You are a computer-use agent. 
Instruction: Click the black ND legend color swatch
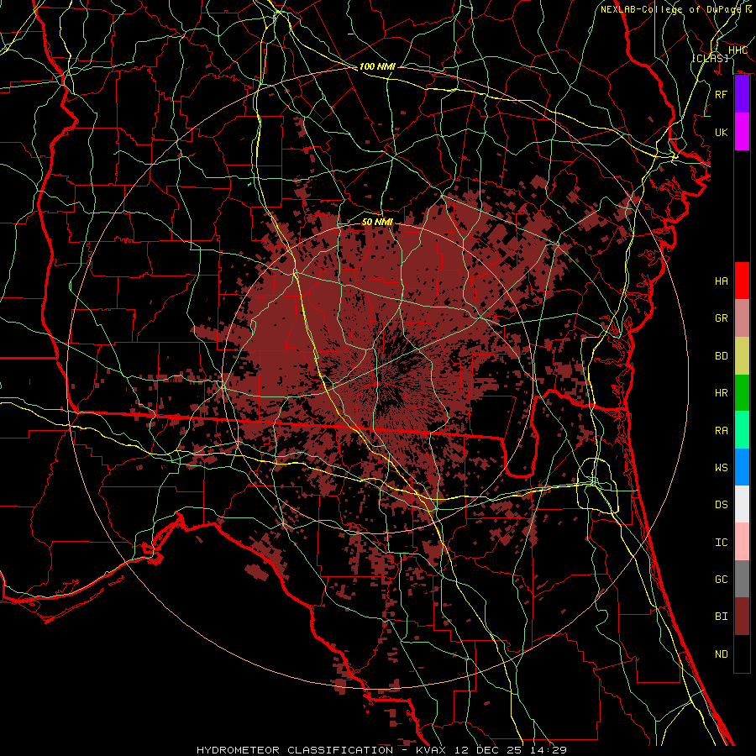pyautogui.click(x=742, y=654)
